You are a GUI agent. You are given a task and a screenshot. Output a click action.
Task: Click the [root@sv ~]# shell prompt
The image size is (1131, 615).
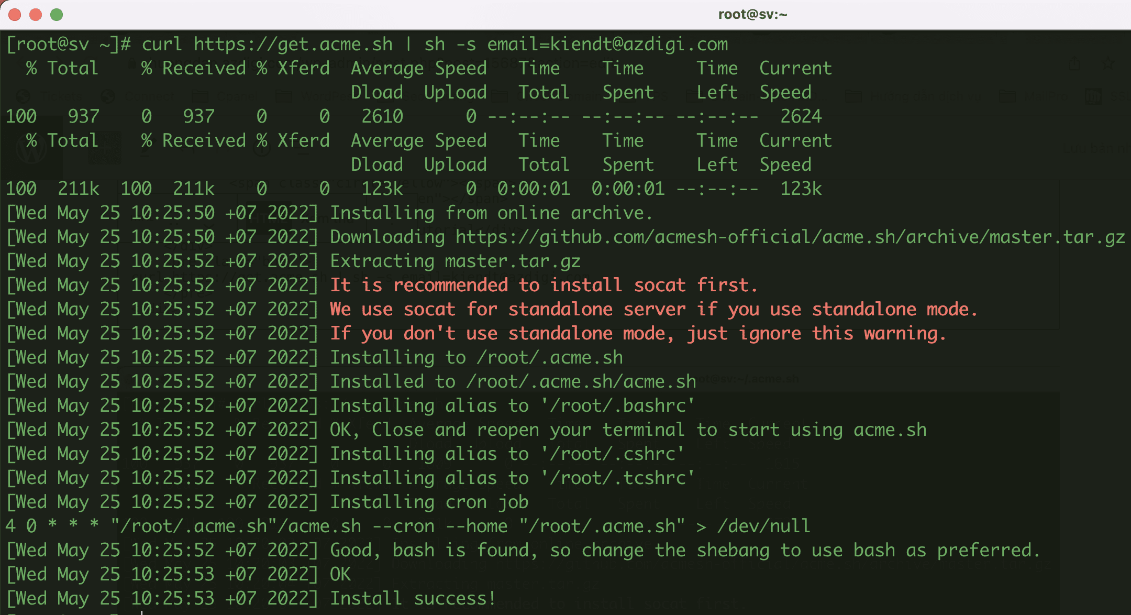(x=68, y=45)
